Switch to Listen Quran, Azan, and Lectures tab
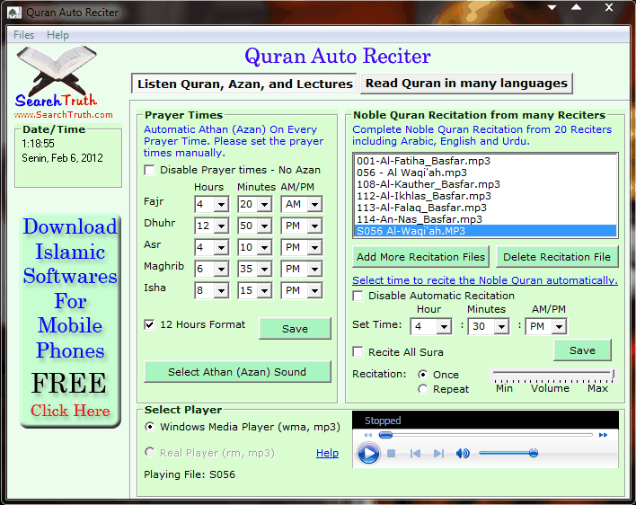The width and height of the screenshot is (636, 505). [x=244, y=84]
